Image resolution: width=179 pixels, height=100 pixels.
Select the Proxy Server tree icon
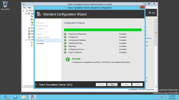[29, 28]
